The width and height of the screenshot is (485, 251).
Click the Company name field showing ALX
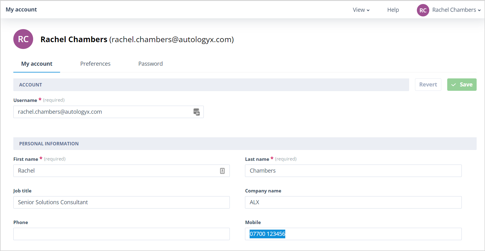pos(353,202)
